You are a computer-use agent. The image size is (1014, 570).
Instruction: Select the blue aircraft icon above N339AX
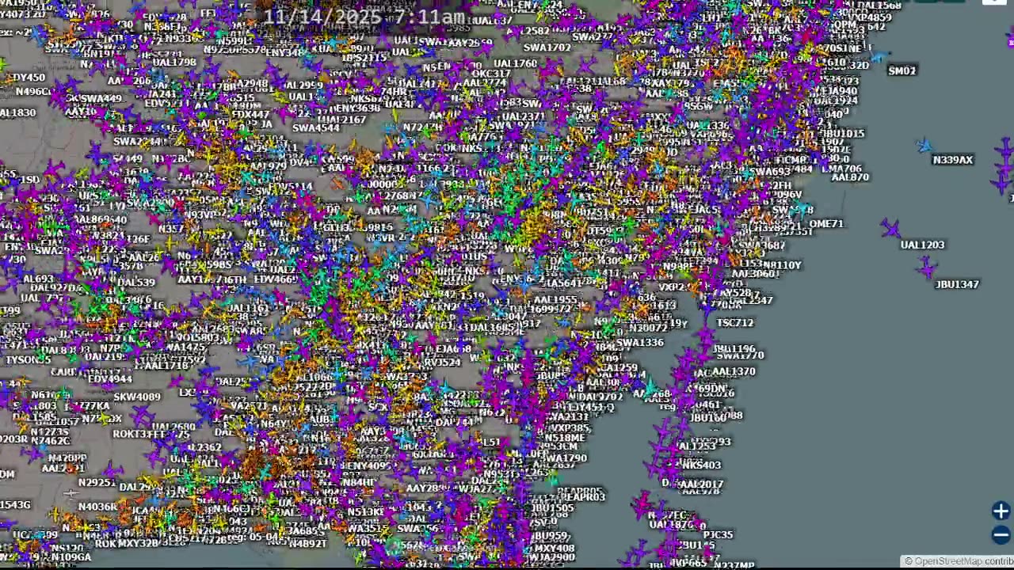tap(924, 146)
